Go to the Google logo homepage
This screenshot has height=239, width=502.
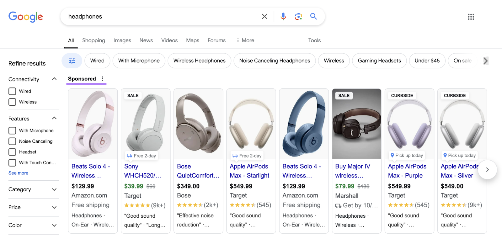pyautogui.click(x=26, y=17)
